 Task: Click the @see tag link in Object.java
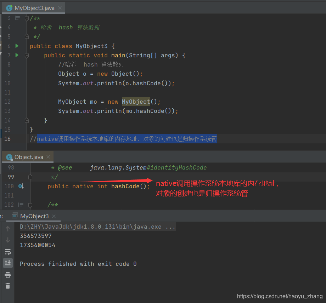(x=65, y=167)
